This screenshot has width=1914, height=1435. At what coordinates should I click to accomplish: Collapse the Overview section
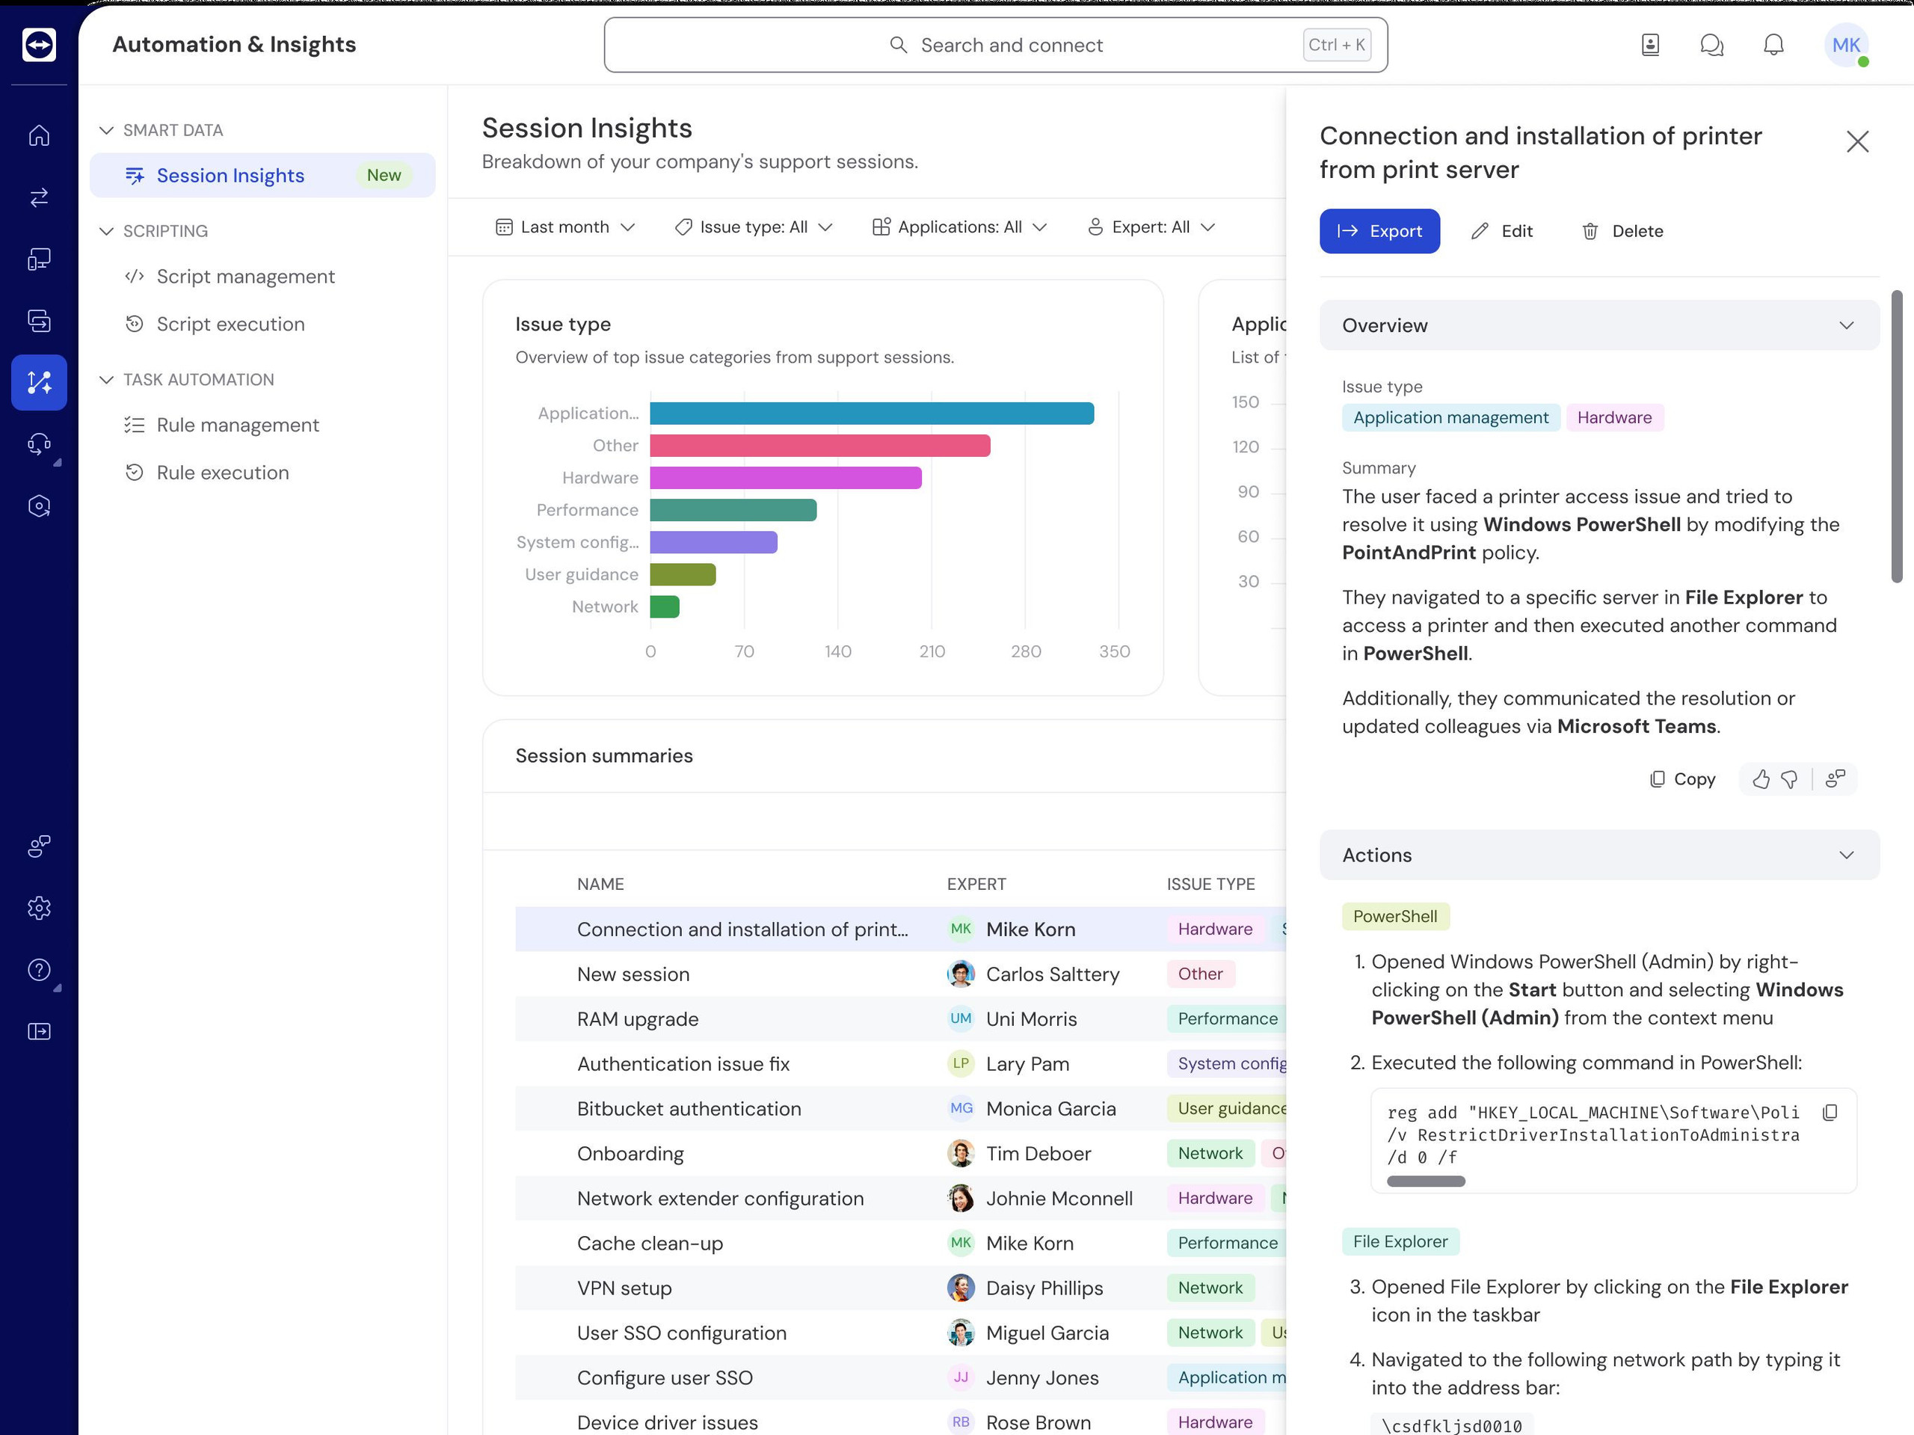(x=1846, y=325)
